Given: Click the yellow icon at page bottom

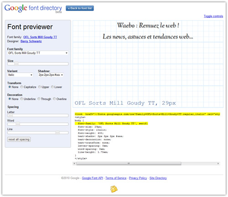Looking at the screenshot, I should tap(114, 189).
